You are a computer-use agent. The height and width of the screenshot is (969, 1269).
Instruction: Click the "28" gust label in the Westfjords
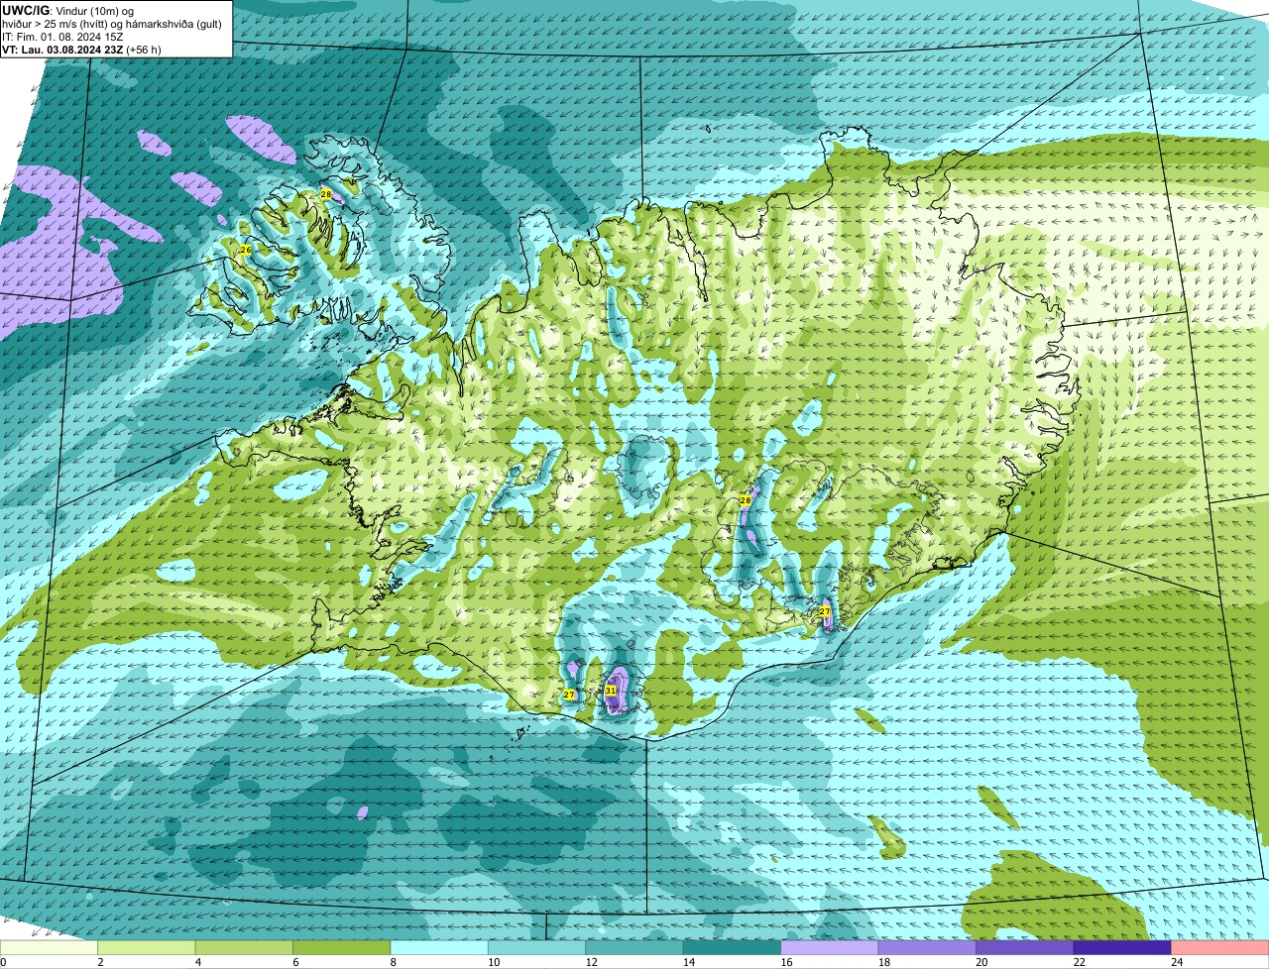pyautogui.click(x=325, y=194)
